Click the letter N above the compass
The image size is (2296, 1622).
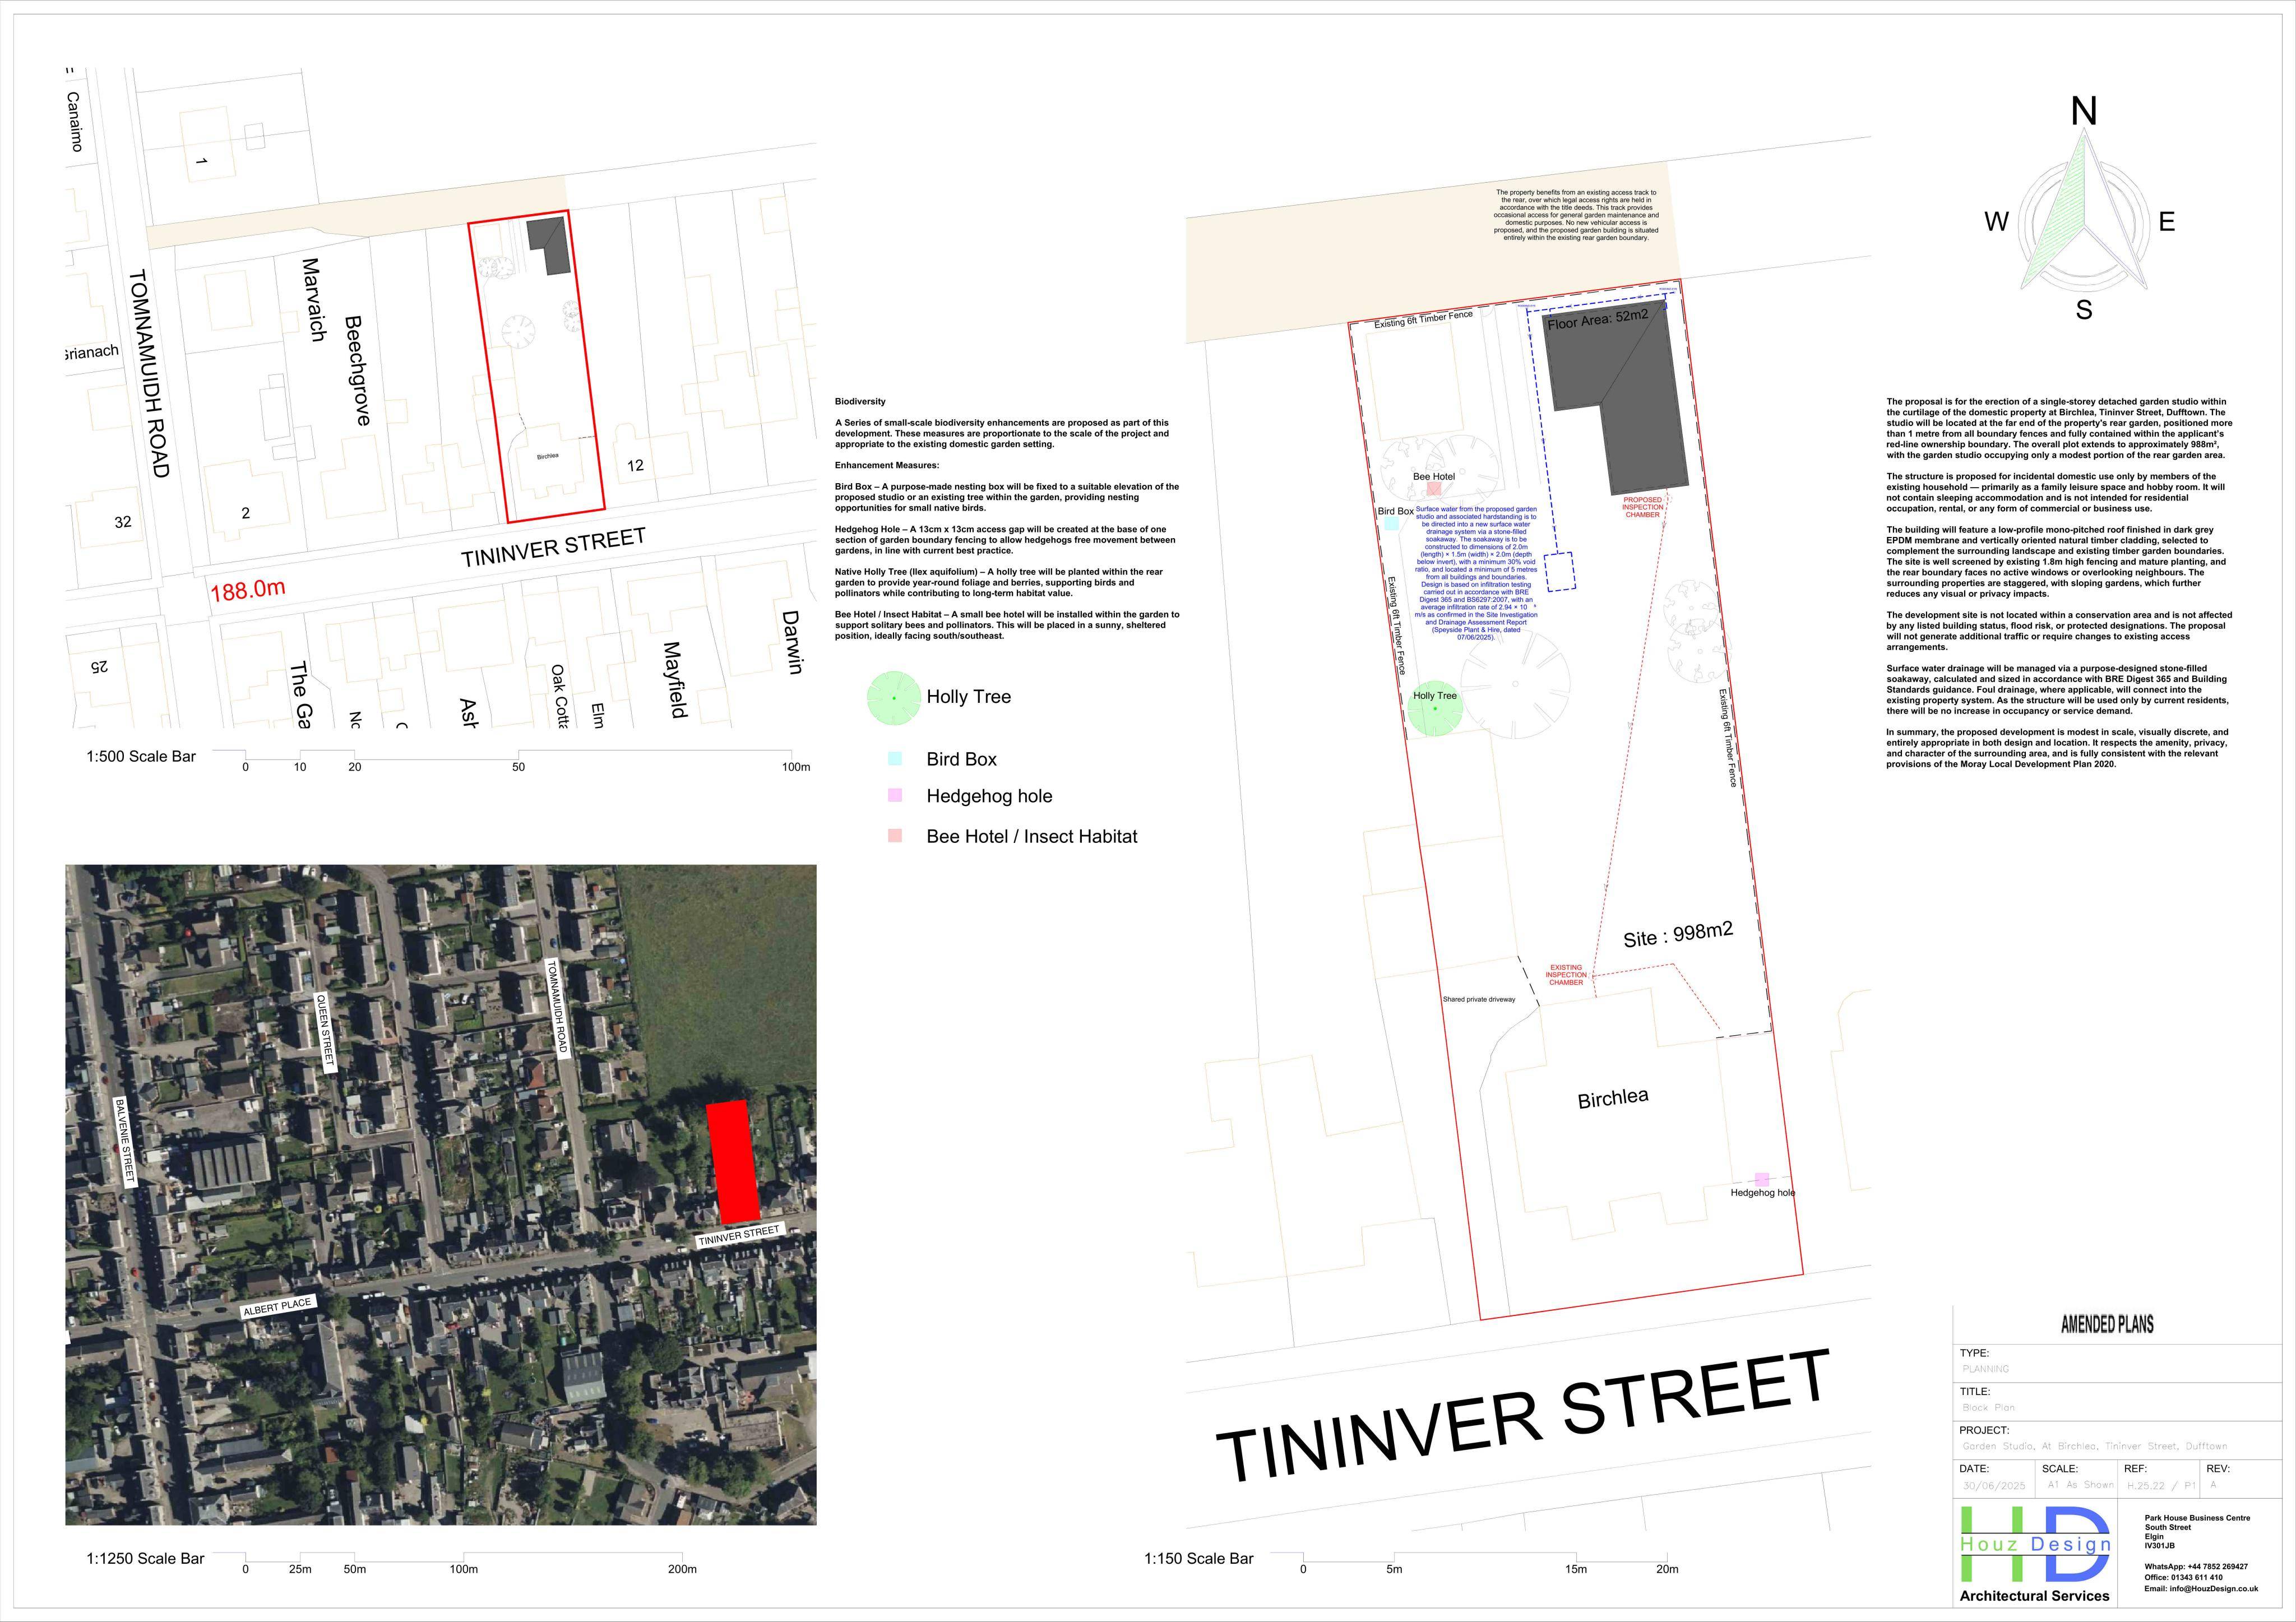coord(2083,112)
